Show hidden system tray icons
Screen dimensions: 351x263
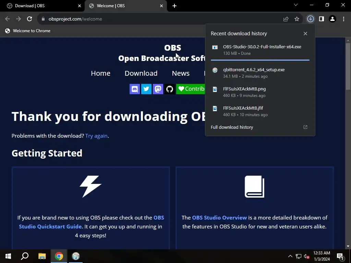290,256
